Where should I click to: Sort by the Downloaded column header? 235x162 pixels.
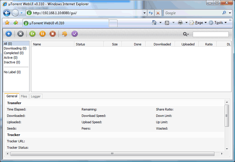(160, 44)
